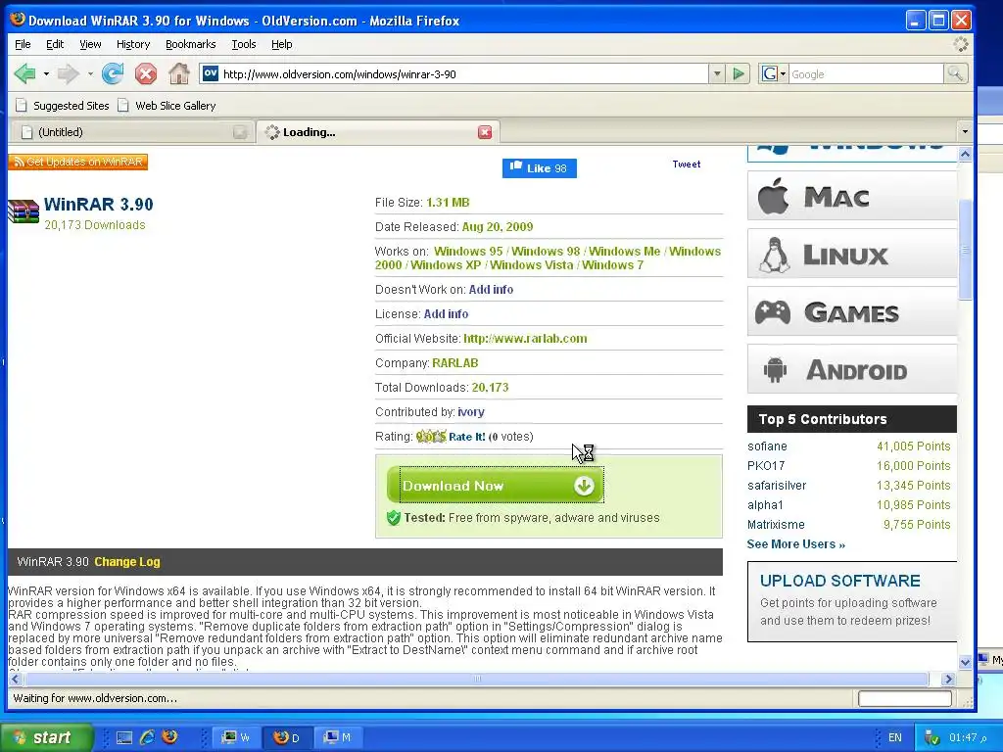Viewport: 1003px width, 752px height.
Task: Select the Mac category with Apple logo
Action: [x=852, y=196]
